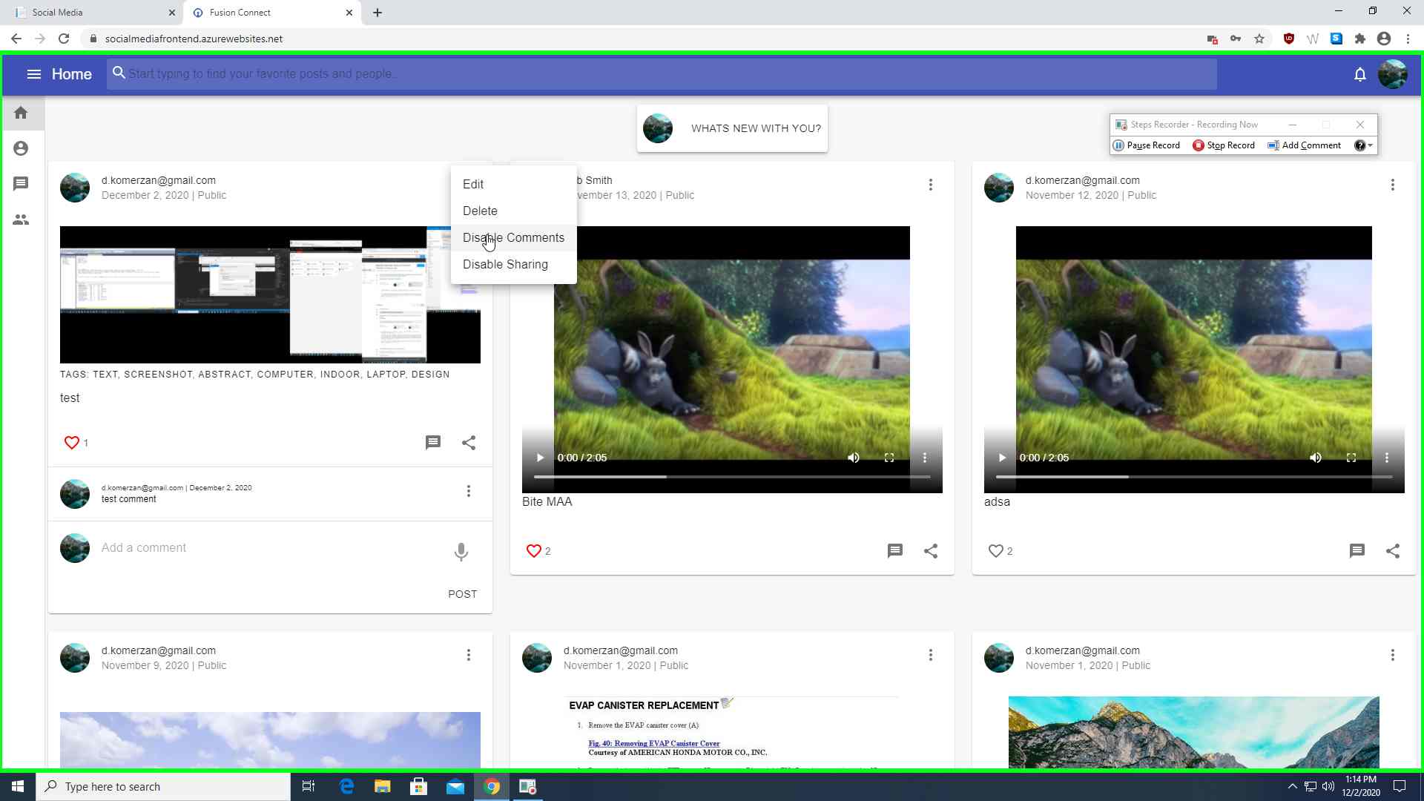
Task: Open Chrome profile account icon
Action: 1384,39
